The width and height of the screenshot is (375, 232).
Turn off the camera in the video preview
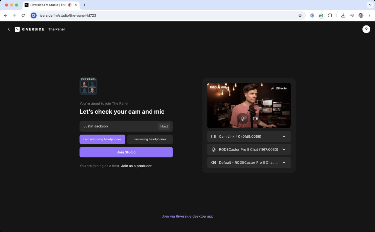pyautogui.click(x=255, y=119)
